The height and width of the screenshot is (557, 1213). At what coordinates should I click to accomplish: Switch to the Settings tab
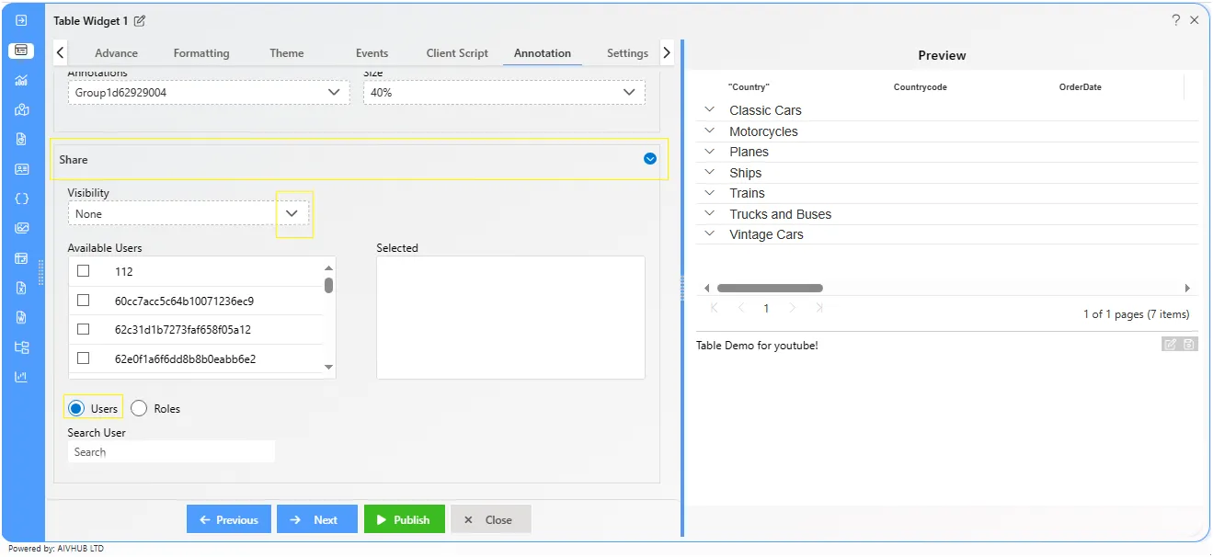627,53
